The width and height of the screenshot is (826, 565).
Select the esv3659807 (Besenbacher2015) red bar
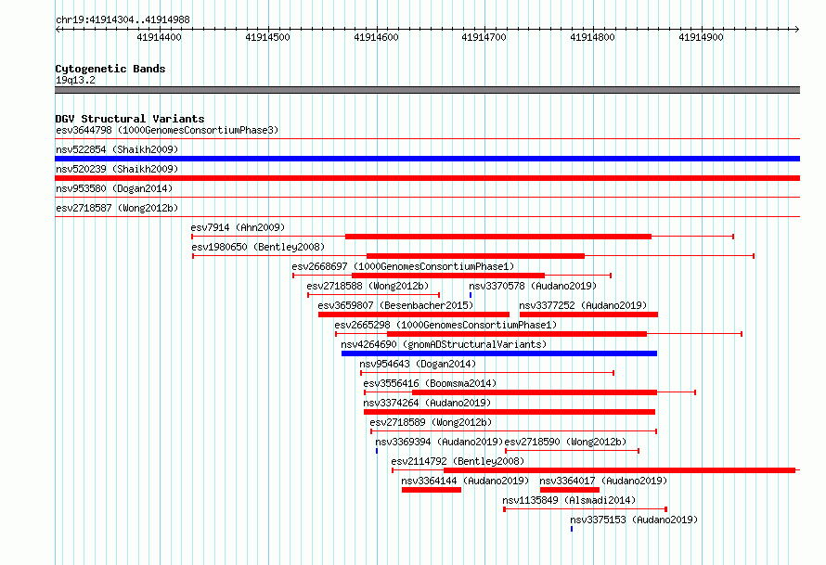pyautogui.click(x=414, y=315)
